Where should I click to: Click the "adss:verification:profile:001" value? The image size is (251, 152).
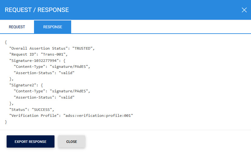pos(99,116)
